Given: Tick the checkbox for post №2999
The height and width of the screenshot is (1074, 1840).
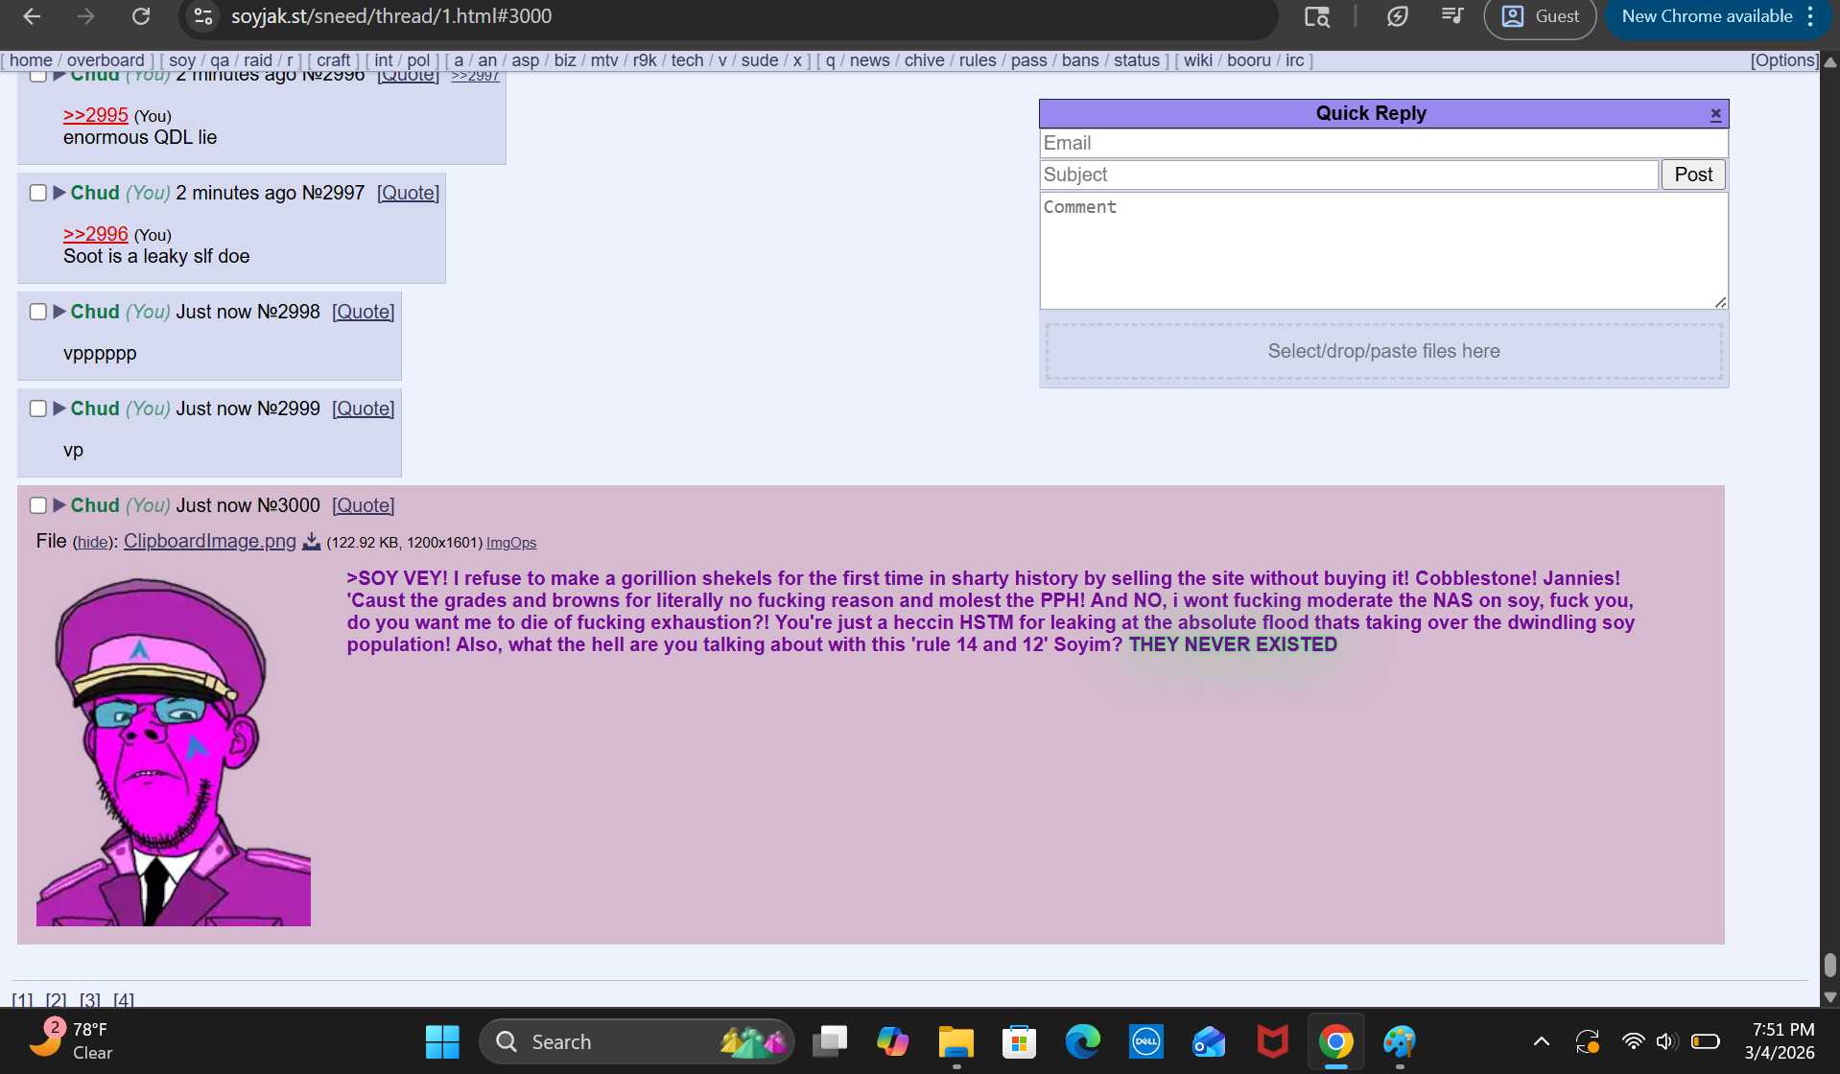Looking at the screenshot, I should click(38, 409).
